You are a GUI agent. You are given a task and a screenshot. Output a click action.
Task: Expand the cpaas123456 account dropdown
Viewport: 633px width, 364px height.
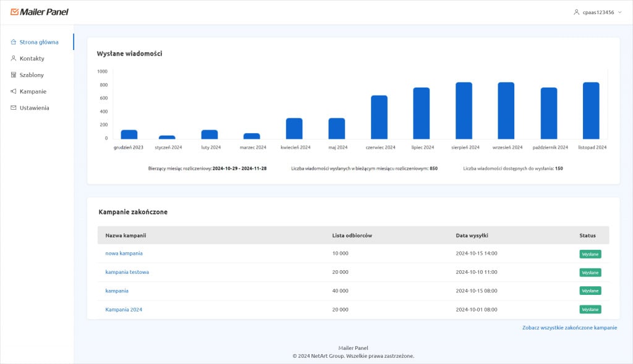[620, 11]
